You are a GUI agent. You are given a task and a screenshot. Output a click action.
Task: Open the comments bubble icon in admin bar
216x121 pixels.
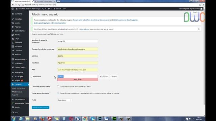pyautogui.click(x=50, y=9)
